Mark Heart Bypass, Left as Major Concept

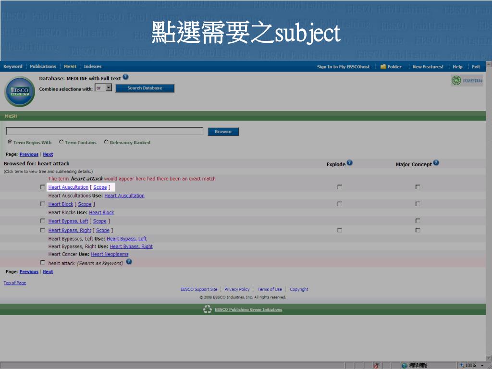pyautogui.click(x=418, y=221)
